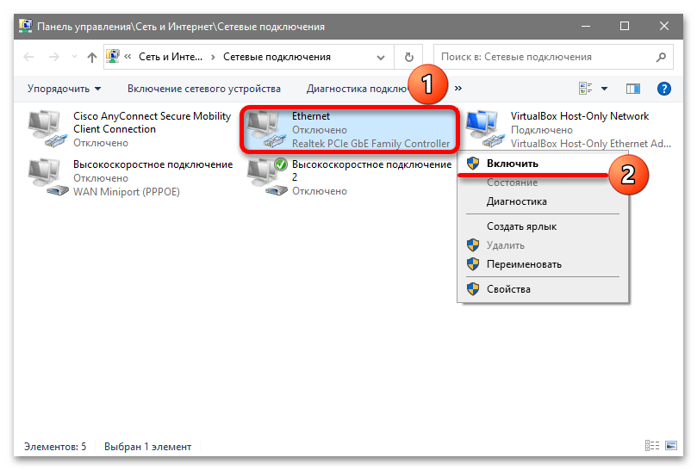Click the blue Help question mark icon
This screenshot has width=697, height=470.
point(663,89)
